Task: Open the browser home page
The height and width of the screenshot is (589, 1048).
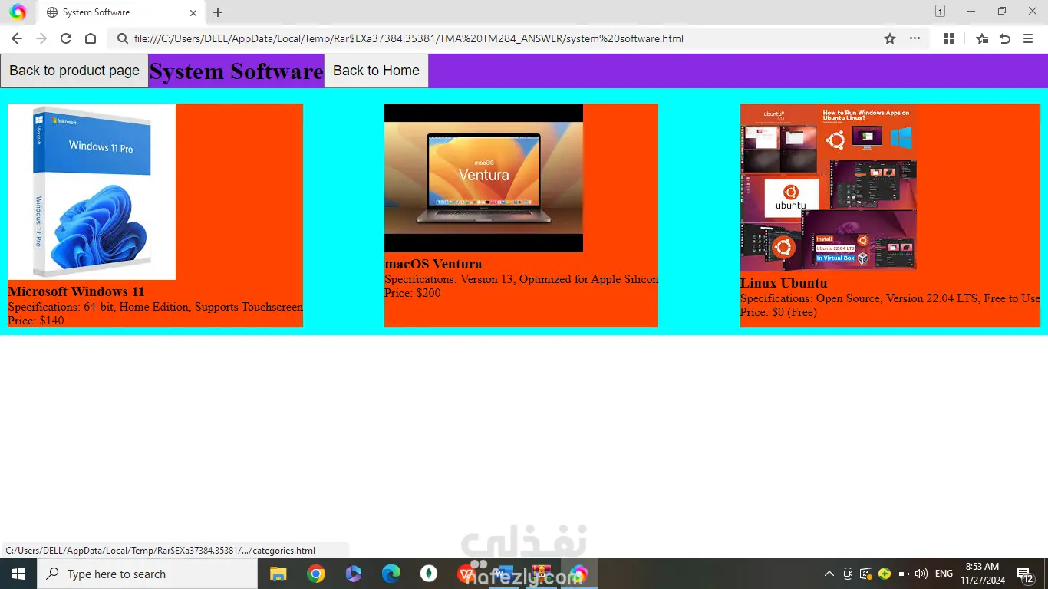Action: point(91,38)
